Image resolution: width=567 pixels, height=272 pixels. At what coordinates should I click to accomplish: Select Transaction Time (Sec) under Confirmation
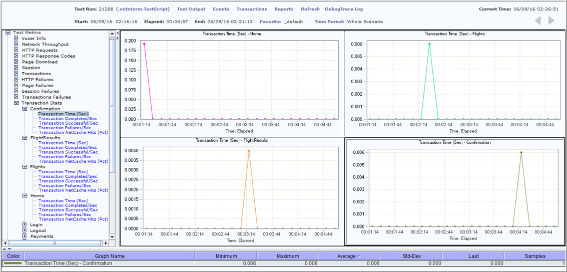tap(63, 114)
